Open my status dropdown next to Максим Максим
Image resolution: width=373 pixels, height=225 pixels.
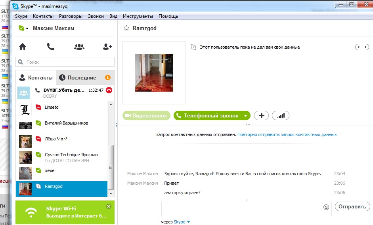pyautogui.click(x=27, y=28)
